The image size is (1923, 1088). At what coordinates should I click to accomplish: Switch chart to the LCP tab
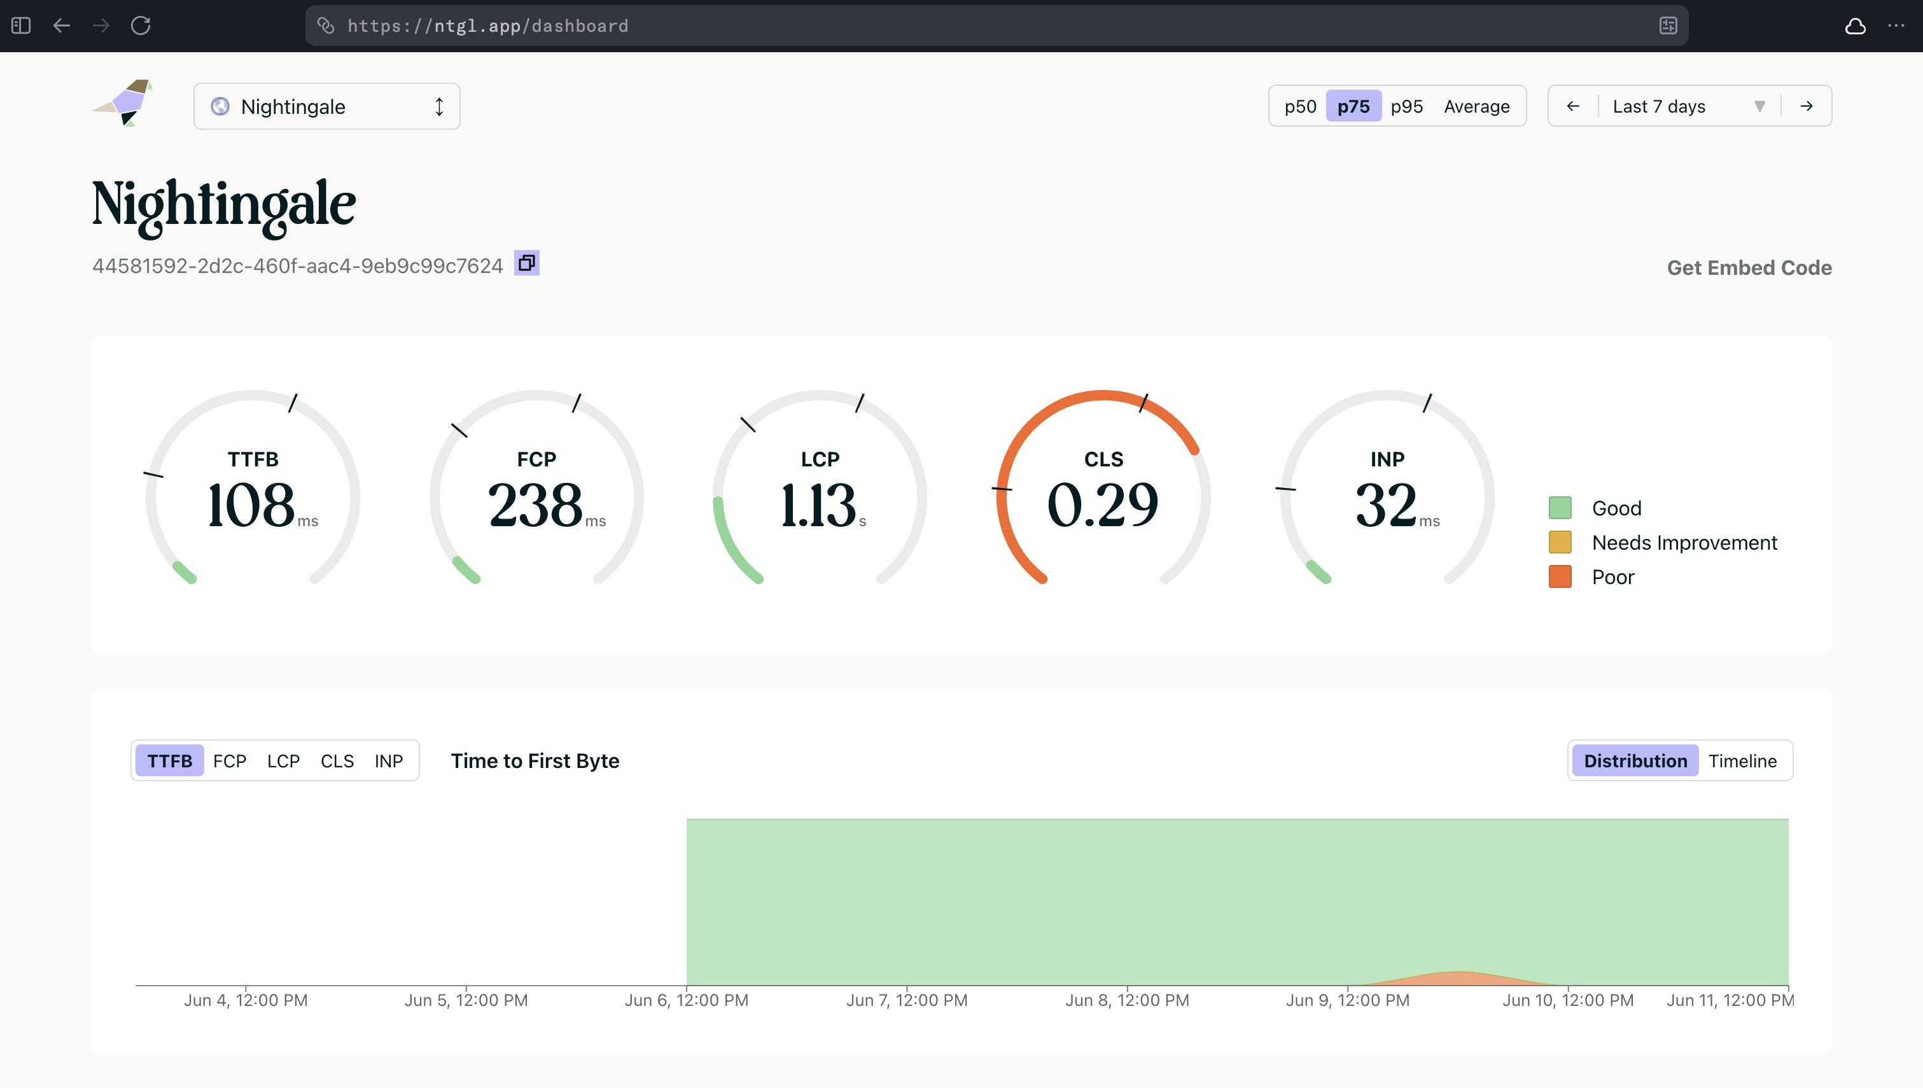[x=283, y=761]
